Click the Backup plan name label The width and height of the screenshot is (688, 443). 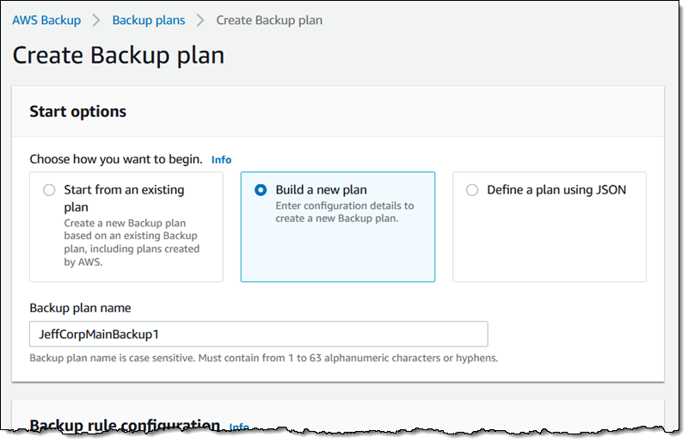(x=80, y=308)
